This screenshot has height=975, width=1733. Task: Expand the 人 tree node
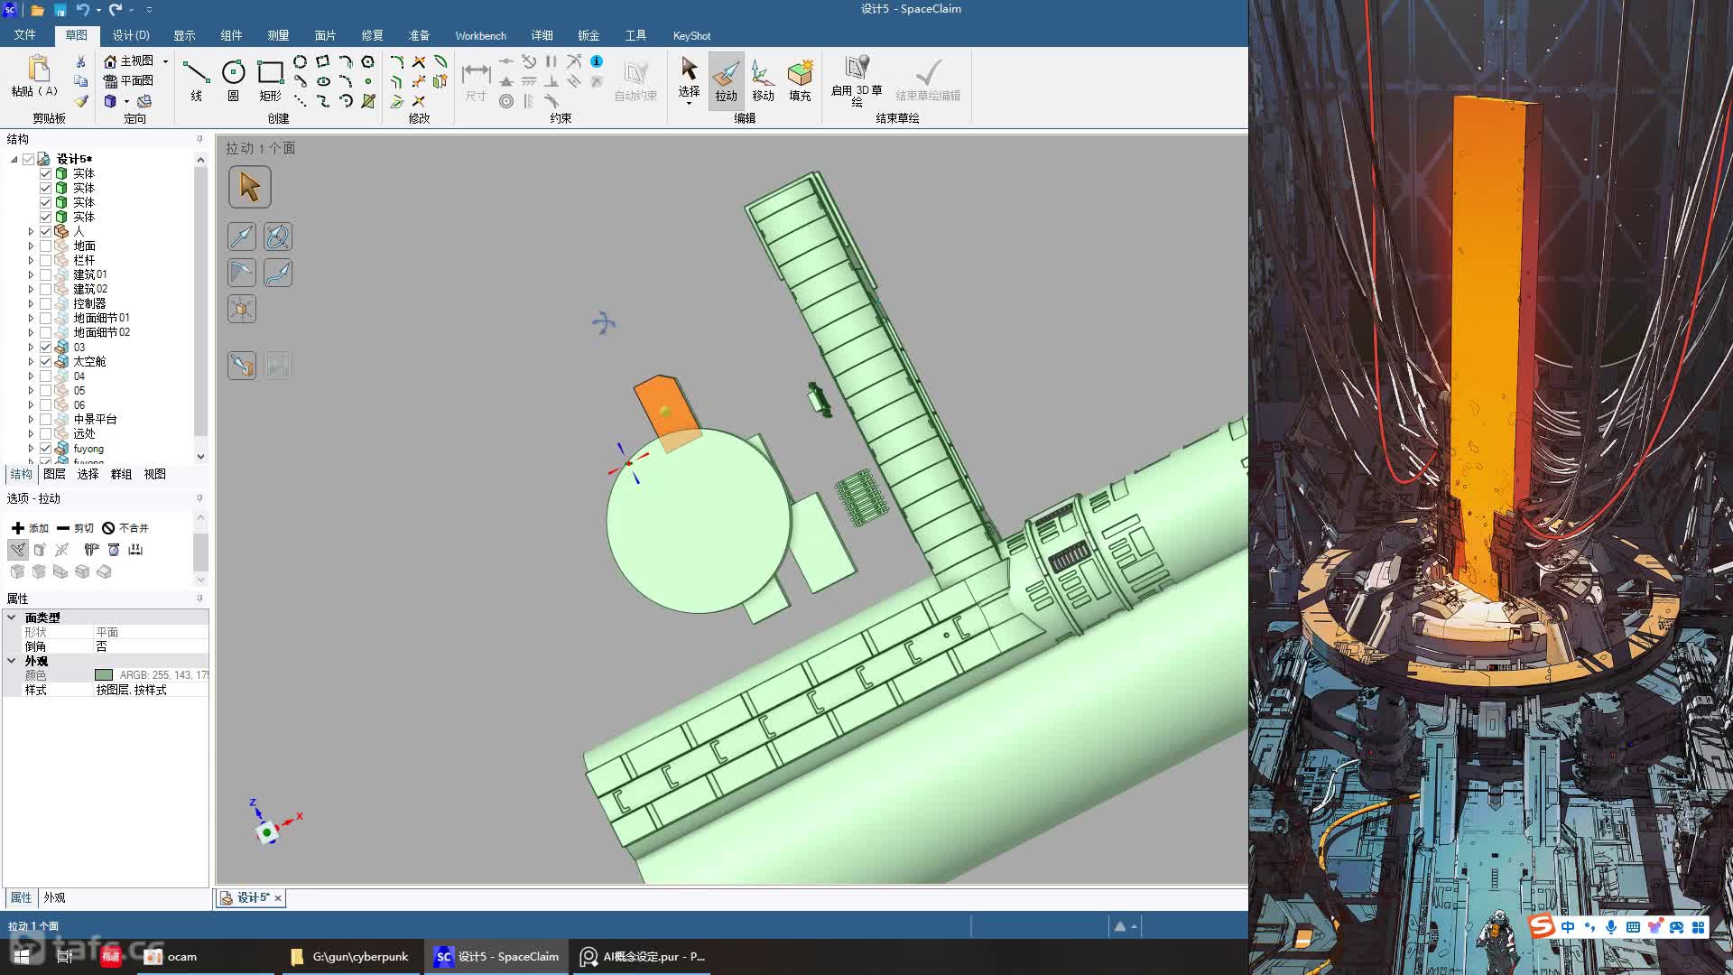[x=31, y=231]
